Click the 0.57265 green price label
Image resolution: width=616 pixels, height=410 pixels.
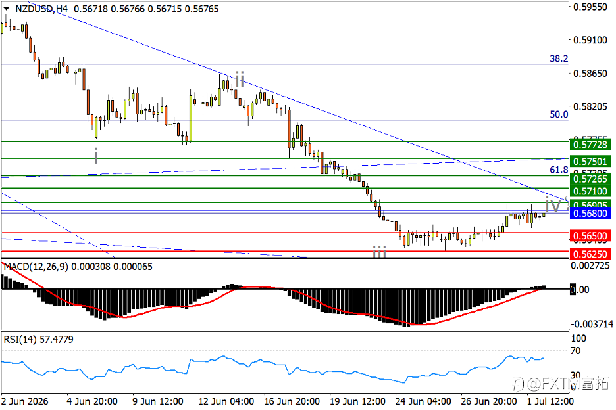pos(590,179)
